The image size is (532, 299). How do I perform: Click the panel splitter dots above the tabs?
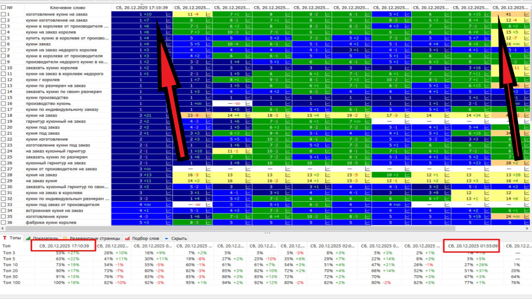pos(267,233)
